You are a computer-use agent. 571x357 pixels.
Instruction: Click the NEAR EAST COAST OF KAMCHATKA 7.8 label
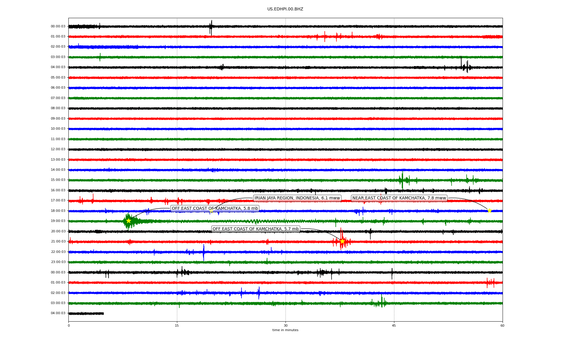[399, 198]
